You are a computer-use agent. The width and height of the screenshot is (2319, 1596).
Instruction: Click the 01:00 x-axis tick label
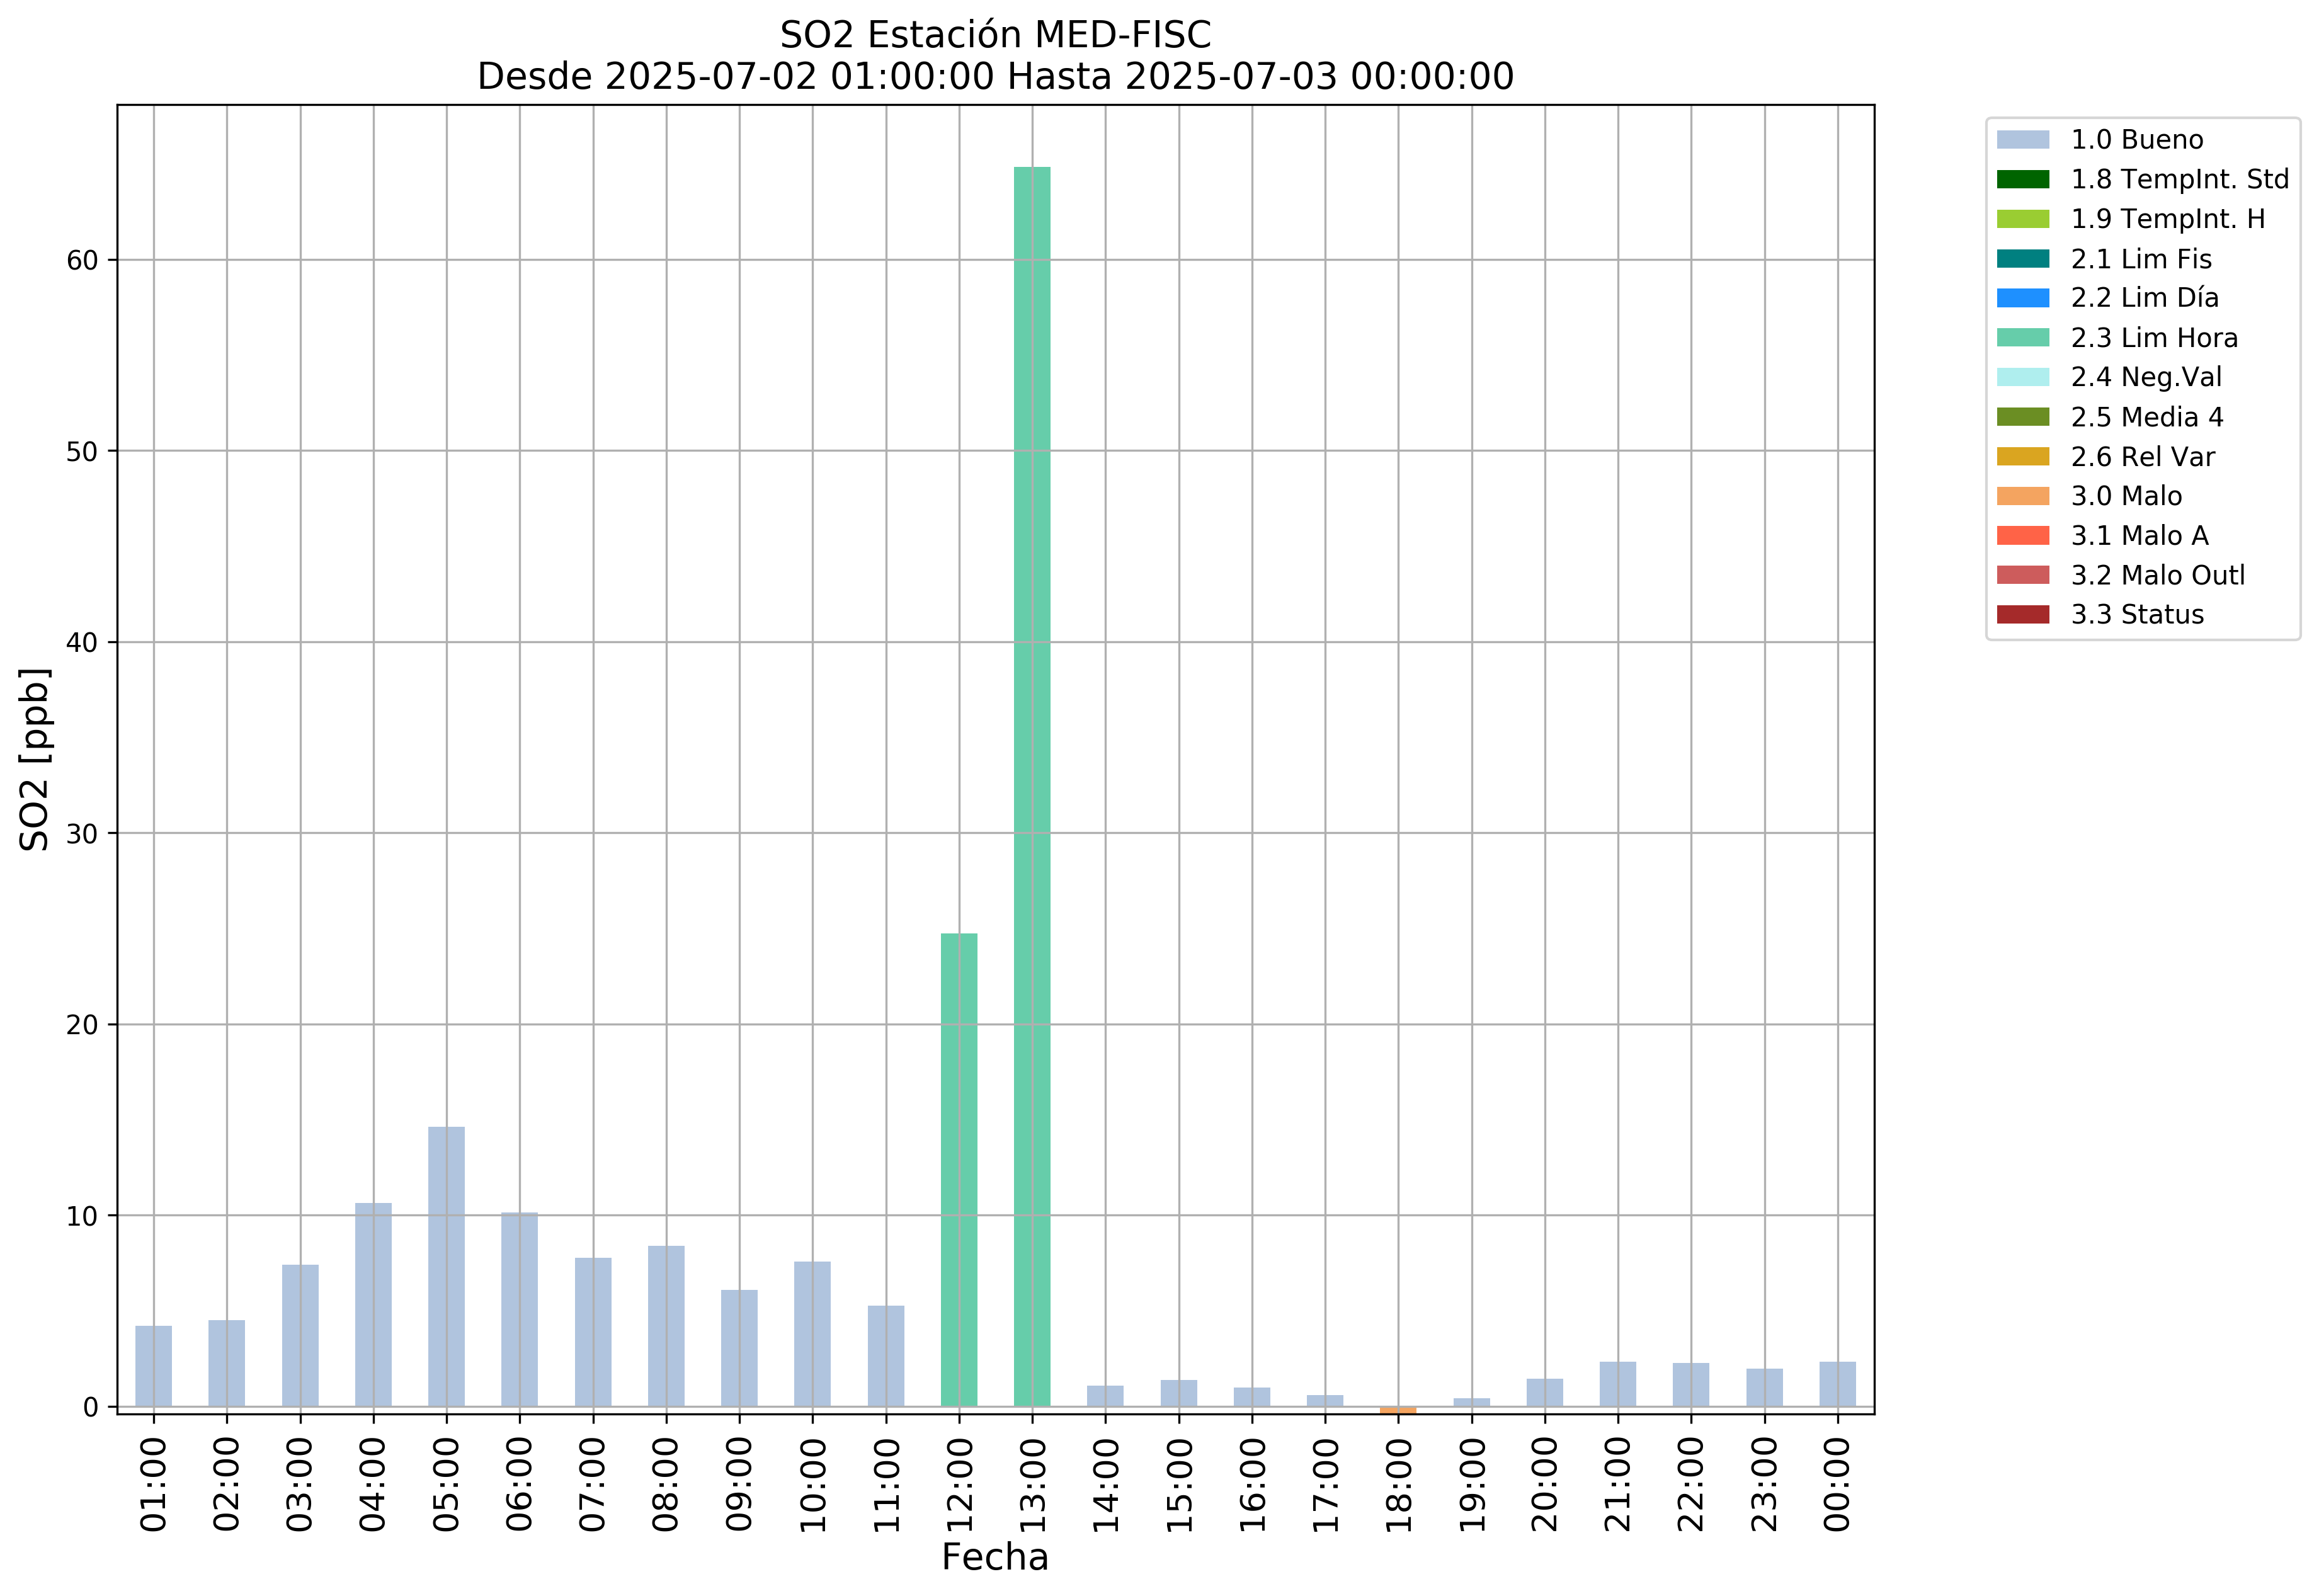tap(154, 1485)
